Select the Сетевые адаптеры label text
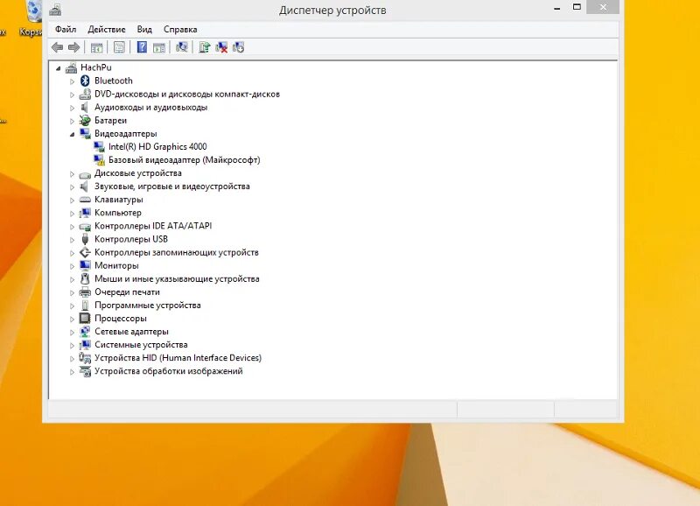700x506 pixels. pyautogui.click(x=132, y=332)
